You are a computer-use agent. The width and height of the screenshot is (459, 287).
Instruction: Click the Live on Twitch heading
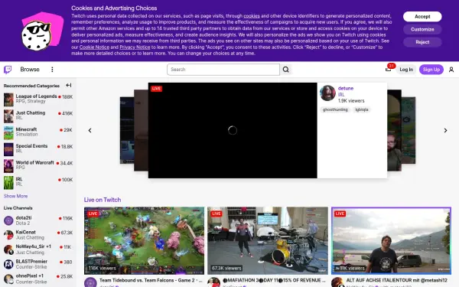[x=103, y=200]
